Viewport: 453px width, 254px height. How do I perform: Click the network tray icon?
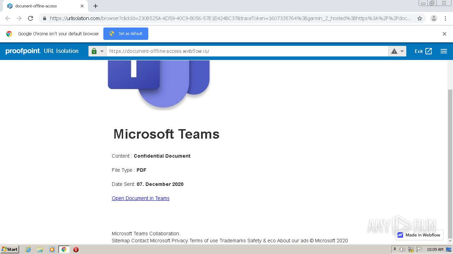coord(411,249)
